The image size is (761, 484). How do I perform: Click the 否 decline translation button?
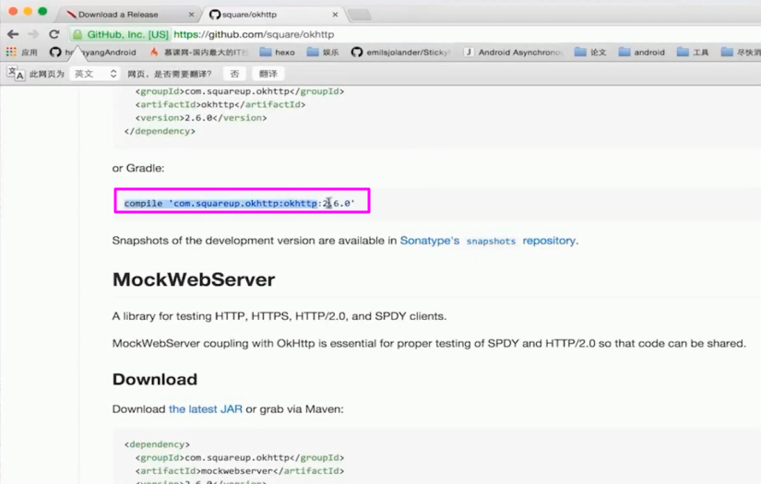(234, 74)
